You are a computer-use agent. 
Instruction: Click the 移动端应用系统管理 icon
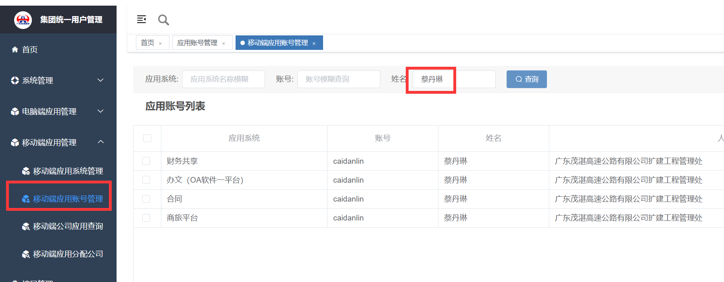coord(26,171)
